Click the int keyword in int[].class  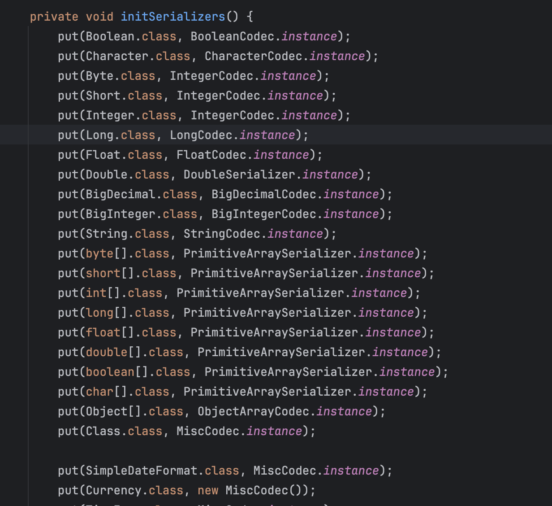[x=96, y=293]
